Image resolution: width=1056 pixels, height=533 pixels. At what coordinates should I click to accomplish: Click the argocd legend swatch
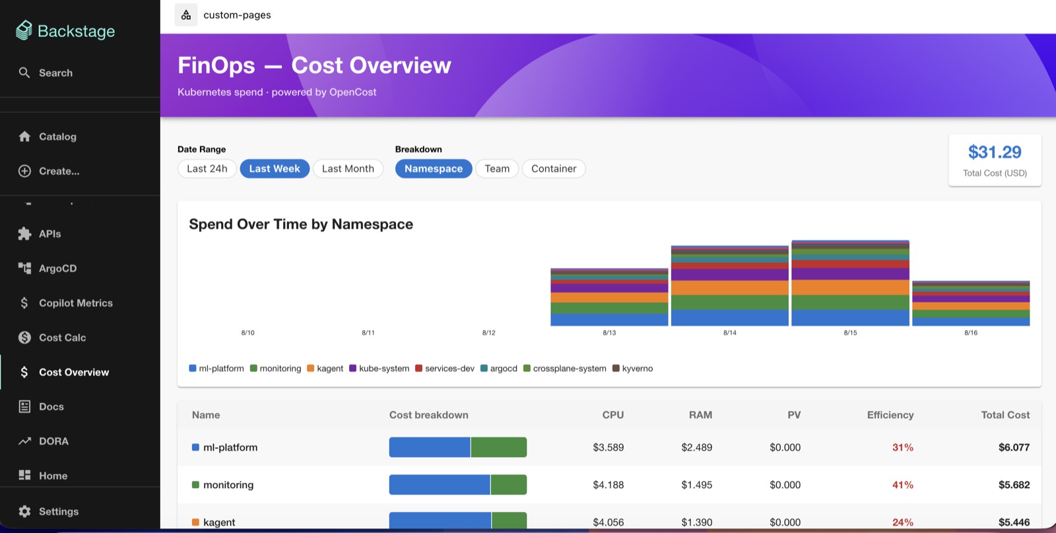click(484, 368)
